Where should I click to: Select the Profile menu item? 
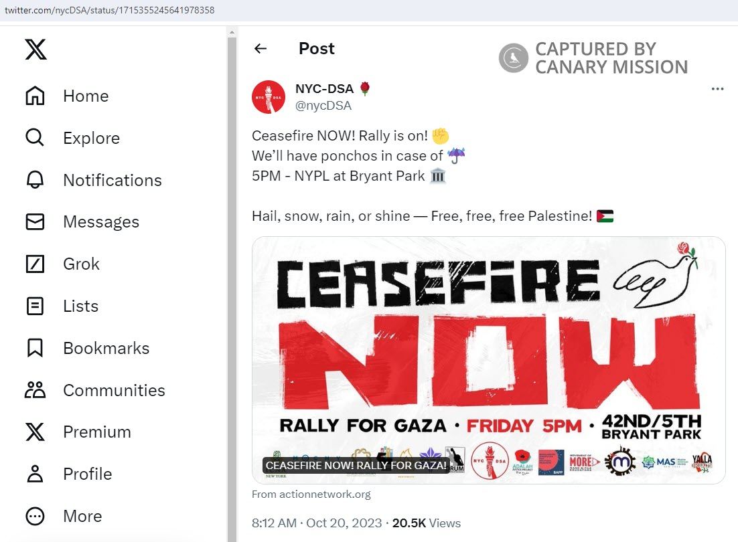[x=87, y=474]
